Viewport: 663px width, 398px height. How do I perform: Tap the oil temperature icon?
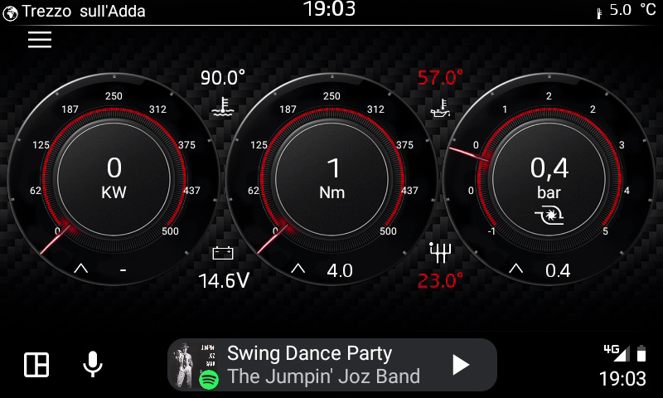click(x=440, y=108)
